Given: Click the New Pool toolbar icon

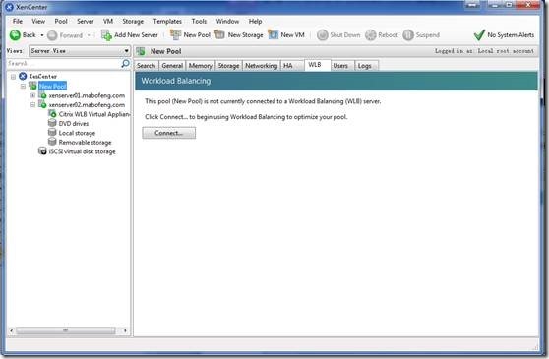Looking at the screenshot, I should pos(175,34).
